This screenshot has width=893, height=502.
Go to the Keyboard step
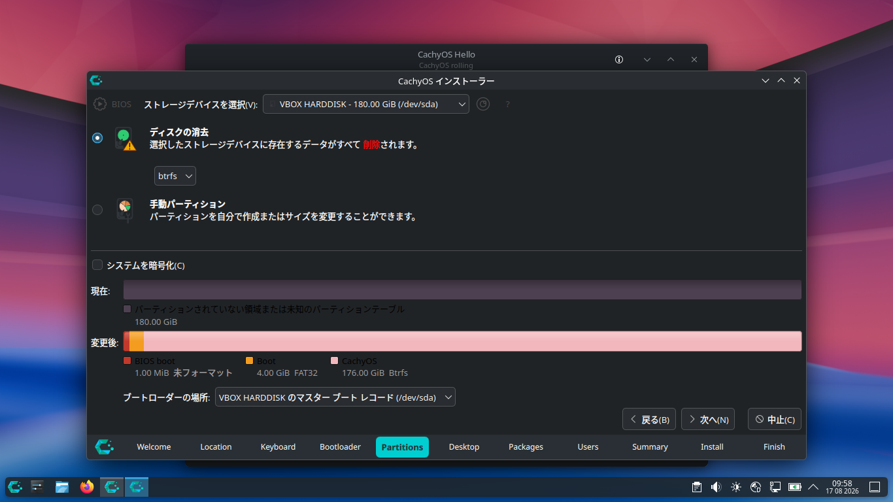pos(278,447)
